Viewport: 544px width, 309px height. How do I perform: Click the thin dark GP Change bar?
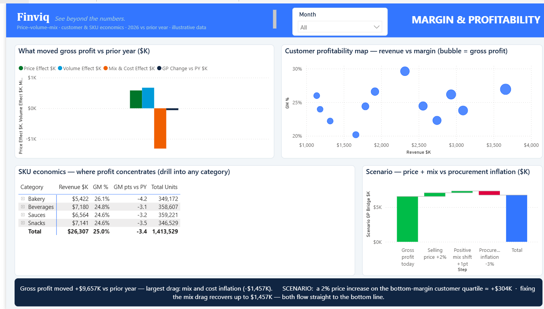click(172, 109)
